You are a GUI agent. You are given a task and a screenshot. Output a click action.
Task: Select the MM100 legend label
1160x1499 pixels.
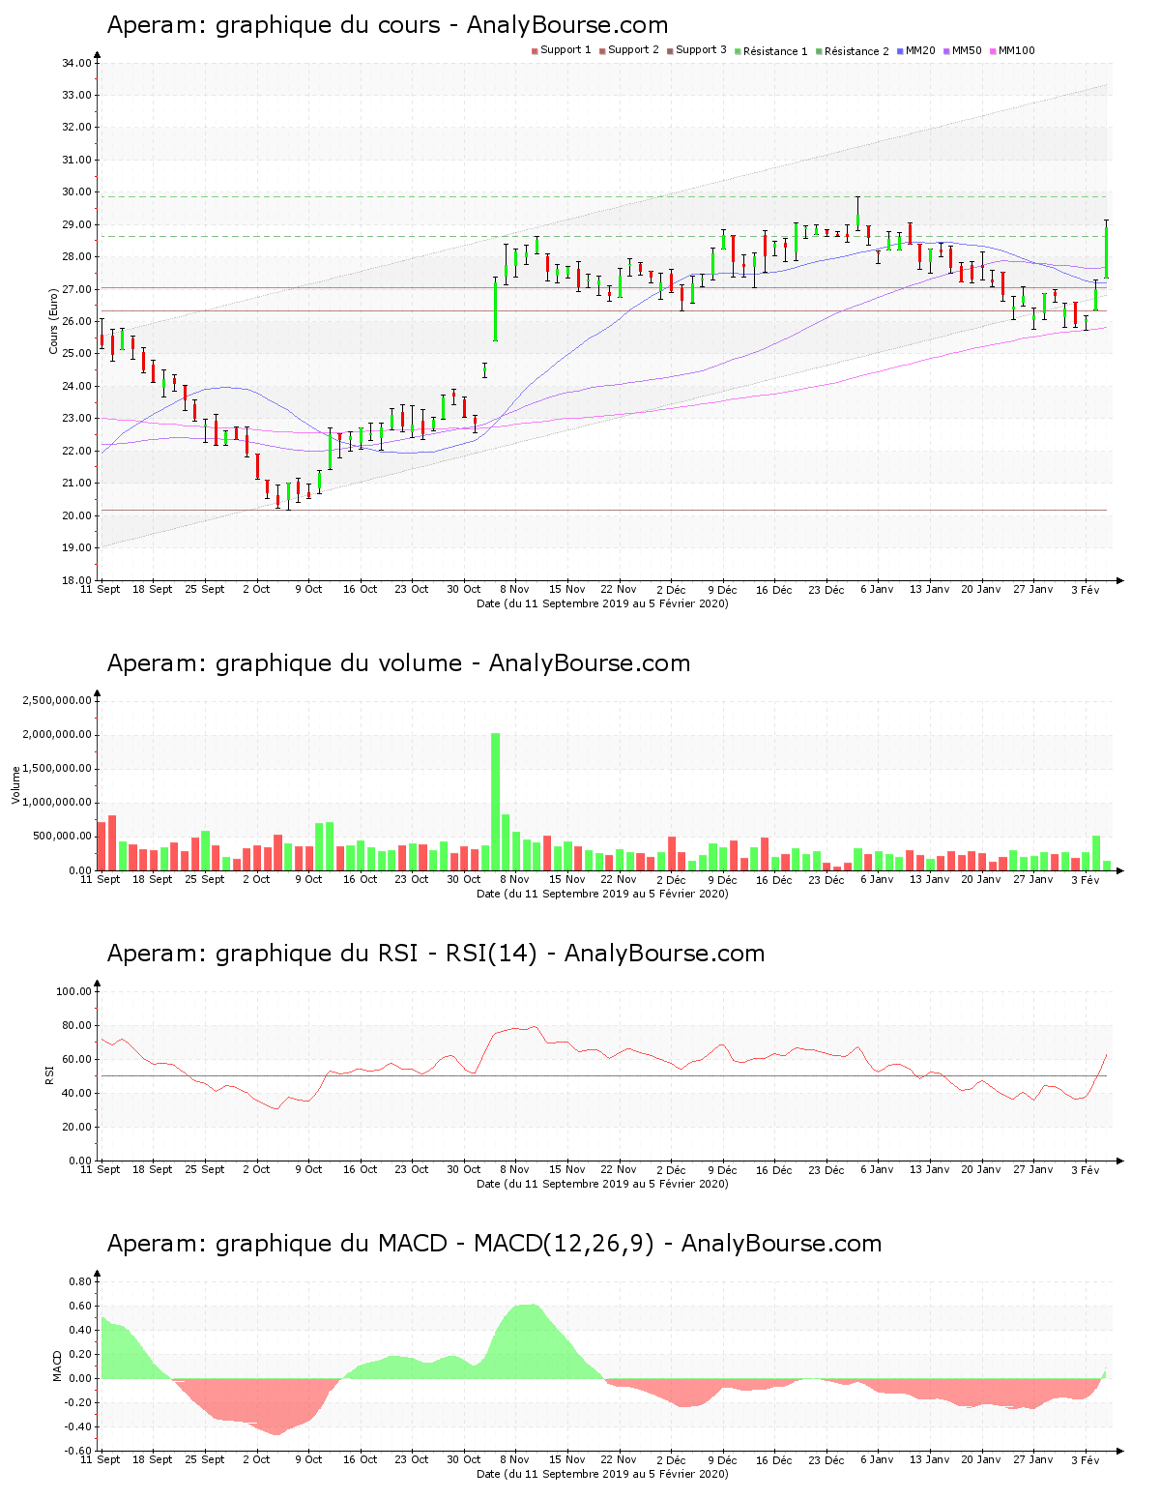[1016, 50]
